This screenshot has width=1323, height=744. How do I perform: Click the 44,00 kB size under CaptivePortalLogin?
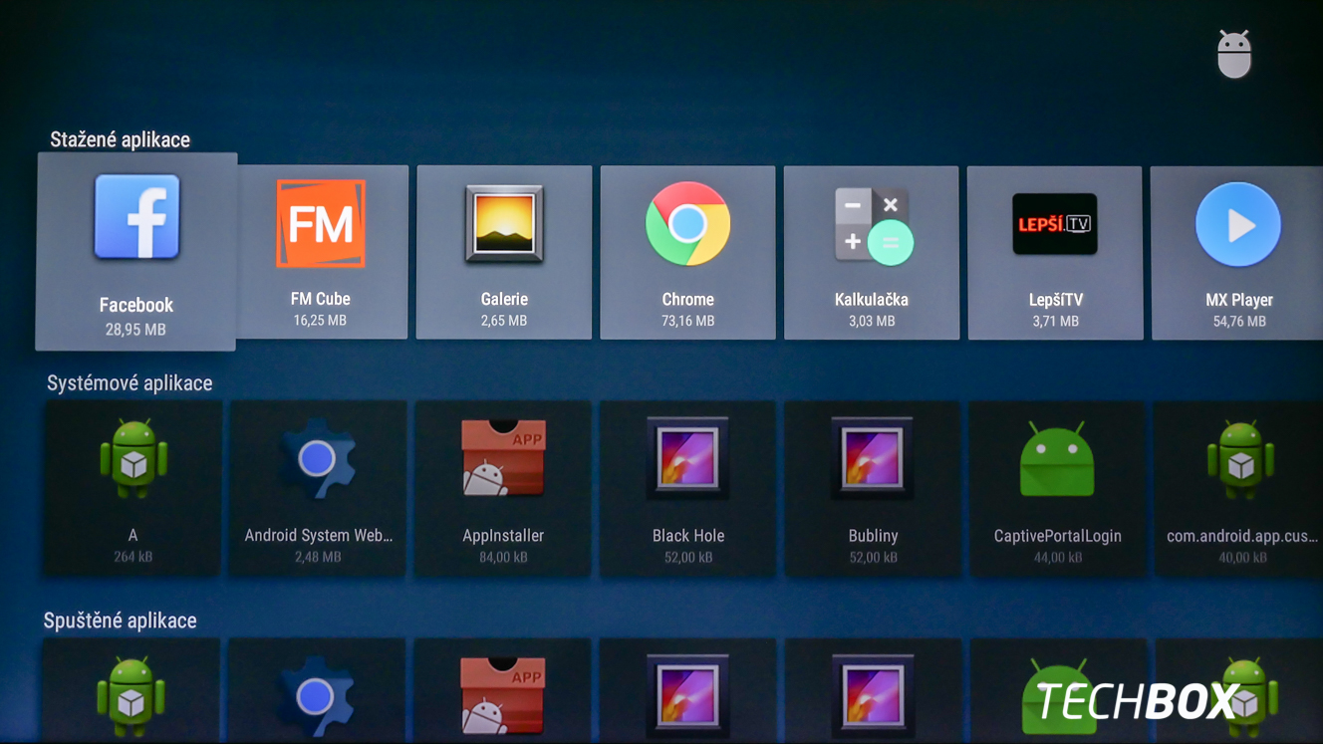(x=1057, y=558)
